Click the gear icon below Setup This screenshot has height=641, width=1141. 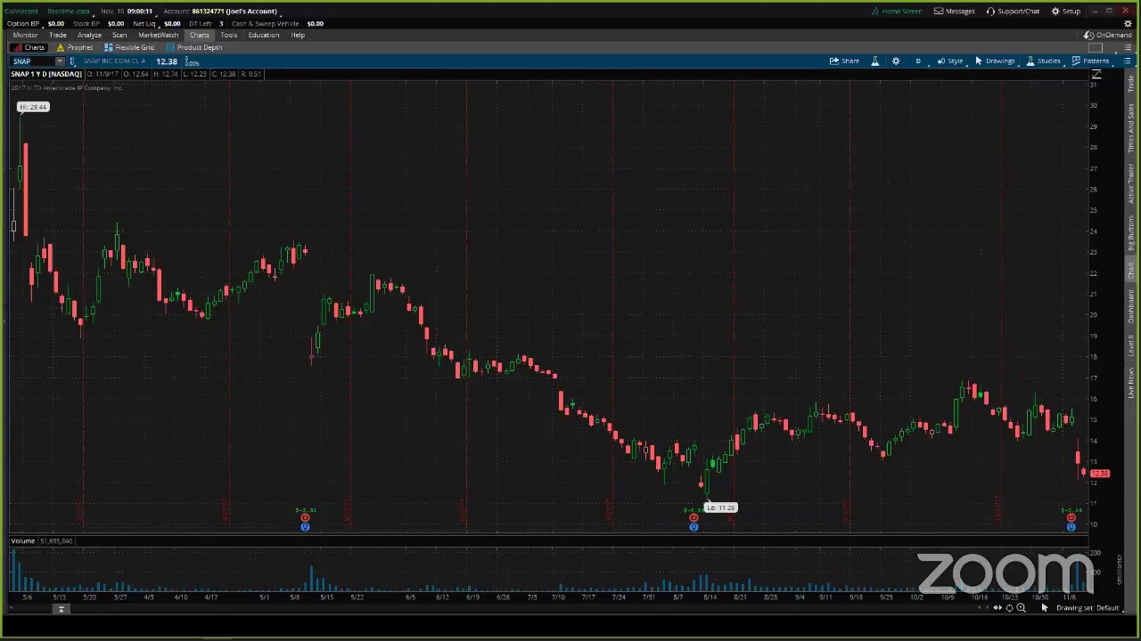(1128, 23)
